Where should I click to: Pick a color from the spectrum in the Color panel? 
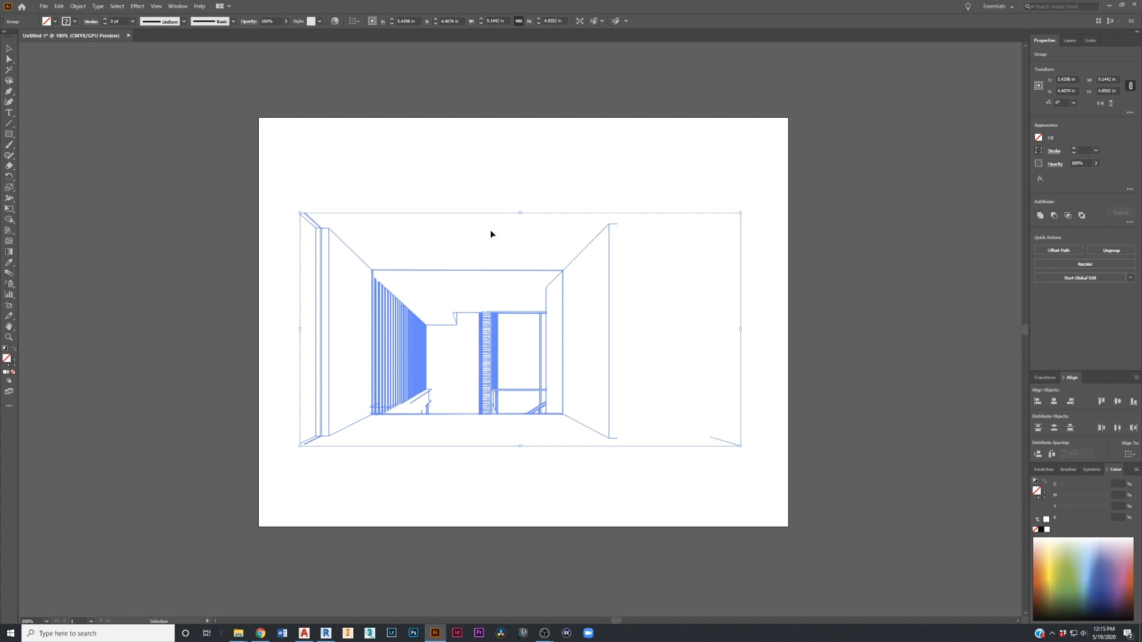click(x=1083, y=577)
